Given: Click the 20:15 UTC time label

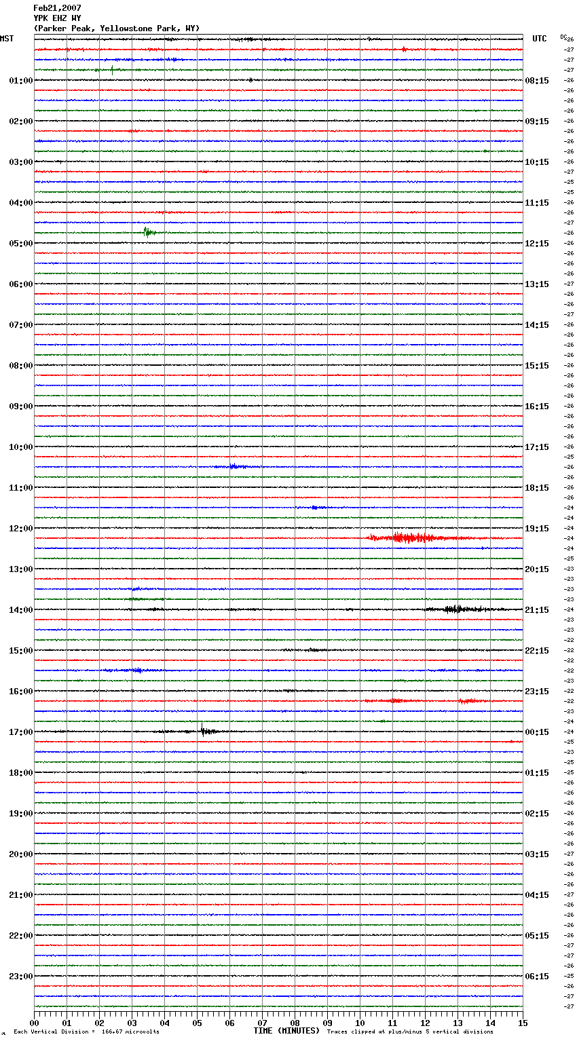Looking at the screenshot, I should tap(537, 569).
